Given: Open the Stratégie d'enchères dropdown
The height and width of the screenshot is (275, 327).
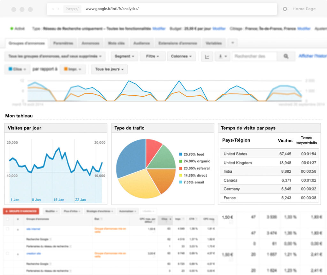Looking at the screenshot, I should pyautogui.click(x=100, y=211).
